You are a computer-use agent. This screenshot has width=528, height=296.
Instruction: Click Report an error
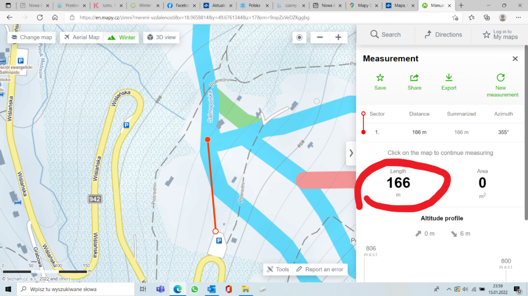point(320,269)
